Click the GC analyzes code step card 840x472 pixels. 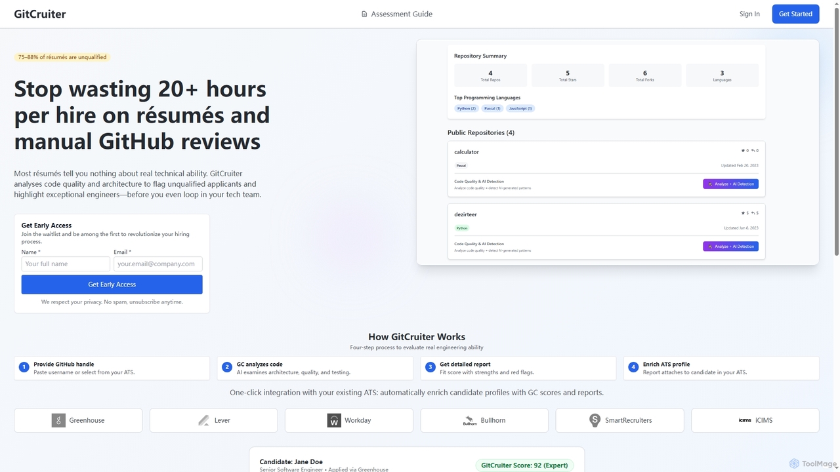[x=315, y=368]
